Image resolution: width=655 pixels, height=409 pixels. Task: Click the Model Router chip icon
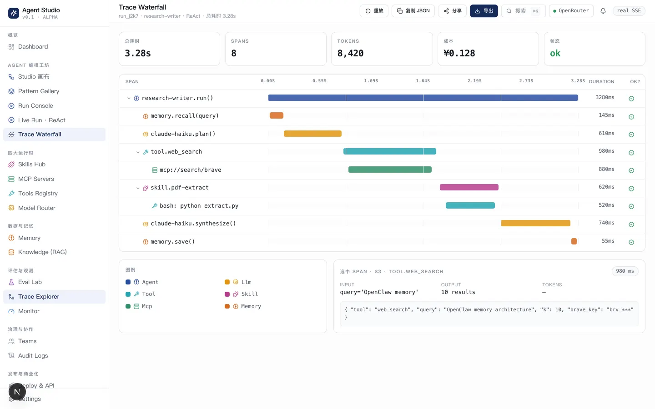(11, 208)
